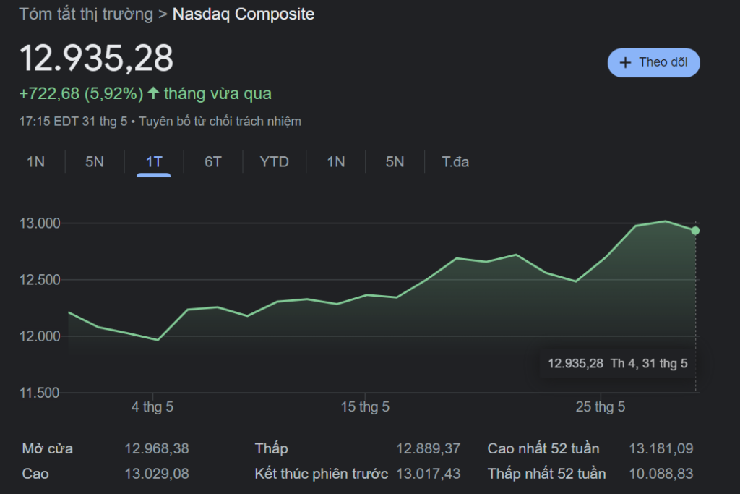Select the 1N tab right after YTD
Viewport: 740px width, 494px height.
pyautogui.click(x=336, y=162)
